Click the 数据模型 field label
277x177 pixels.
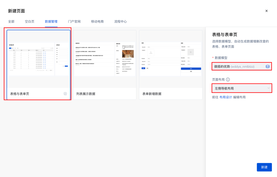221,58
